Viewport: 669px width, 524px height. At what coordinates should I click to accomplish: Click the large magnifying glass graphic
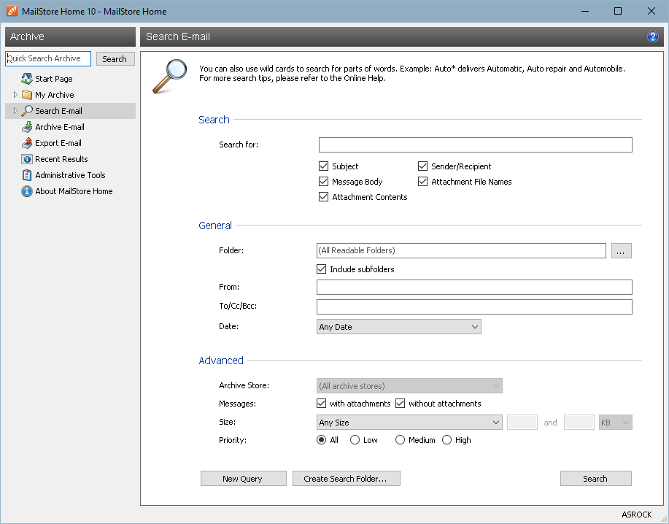pos(170,76)
